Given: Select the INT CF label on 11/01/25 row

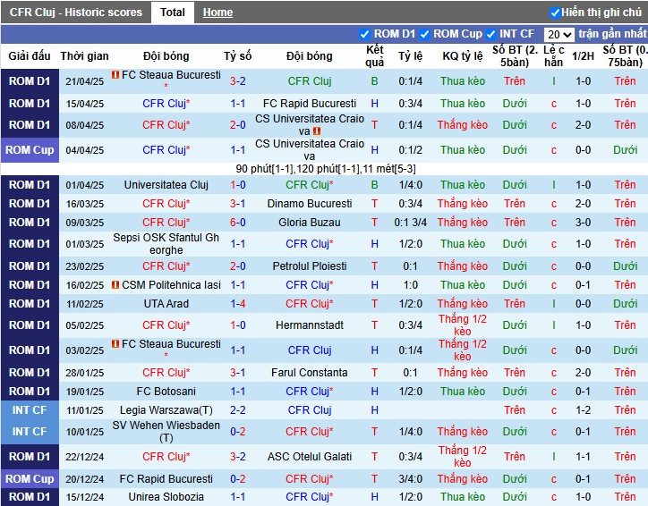Looking at the screenshot, I should (30, 410).
